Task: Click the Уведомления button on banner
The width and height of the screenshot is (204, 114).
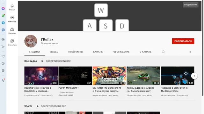Action: point(191,5)
